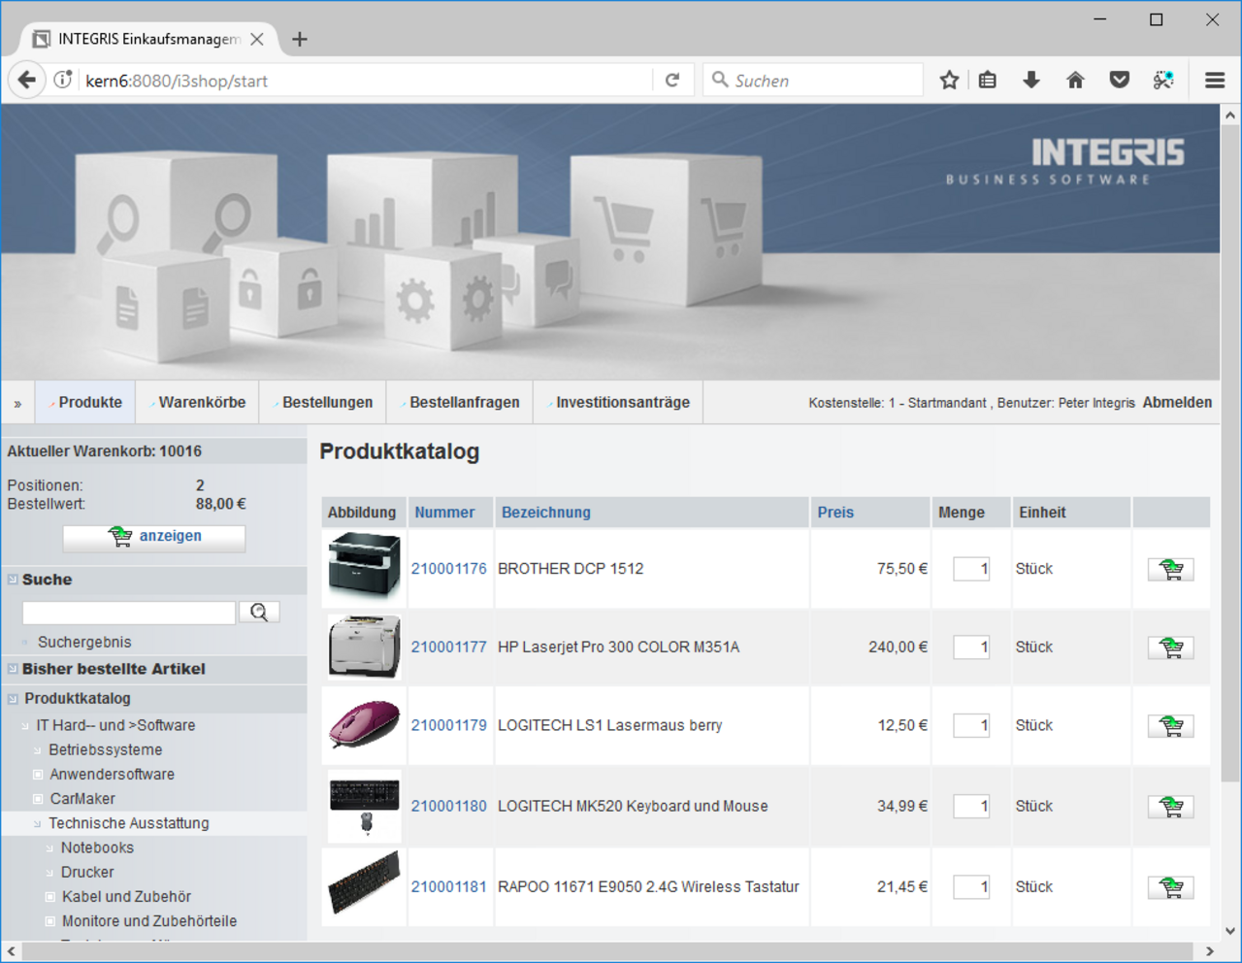Open product number 210001179
The image size is (1242, 963).
[x=448, y=725]
